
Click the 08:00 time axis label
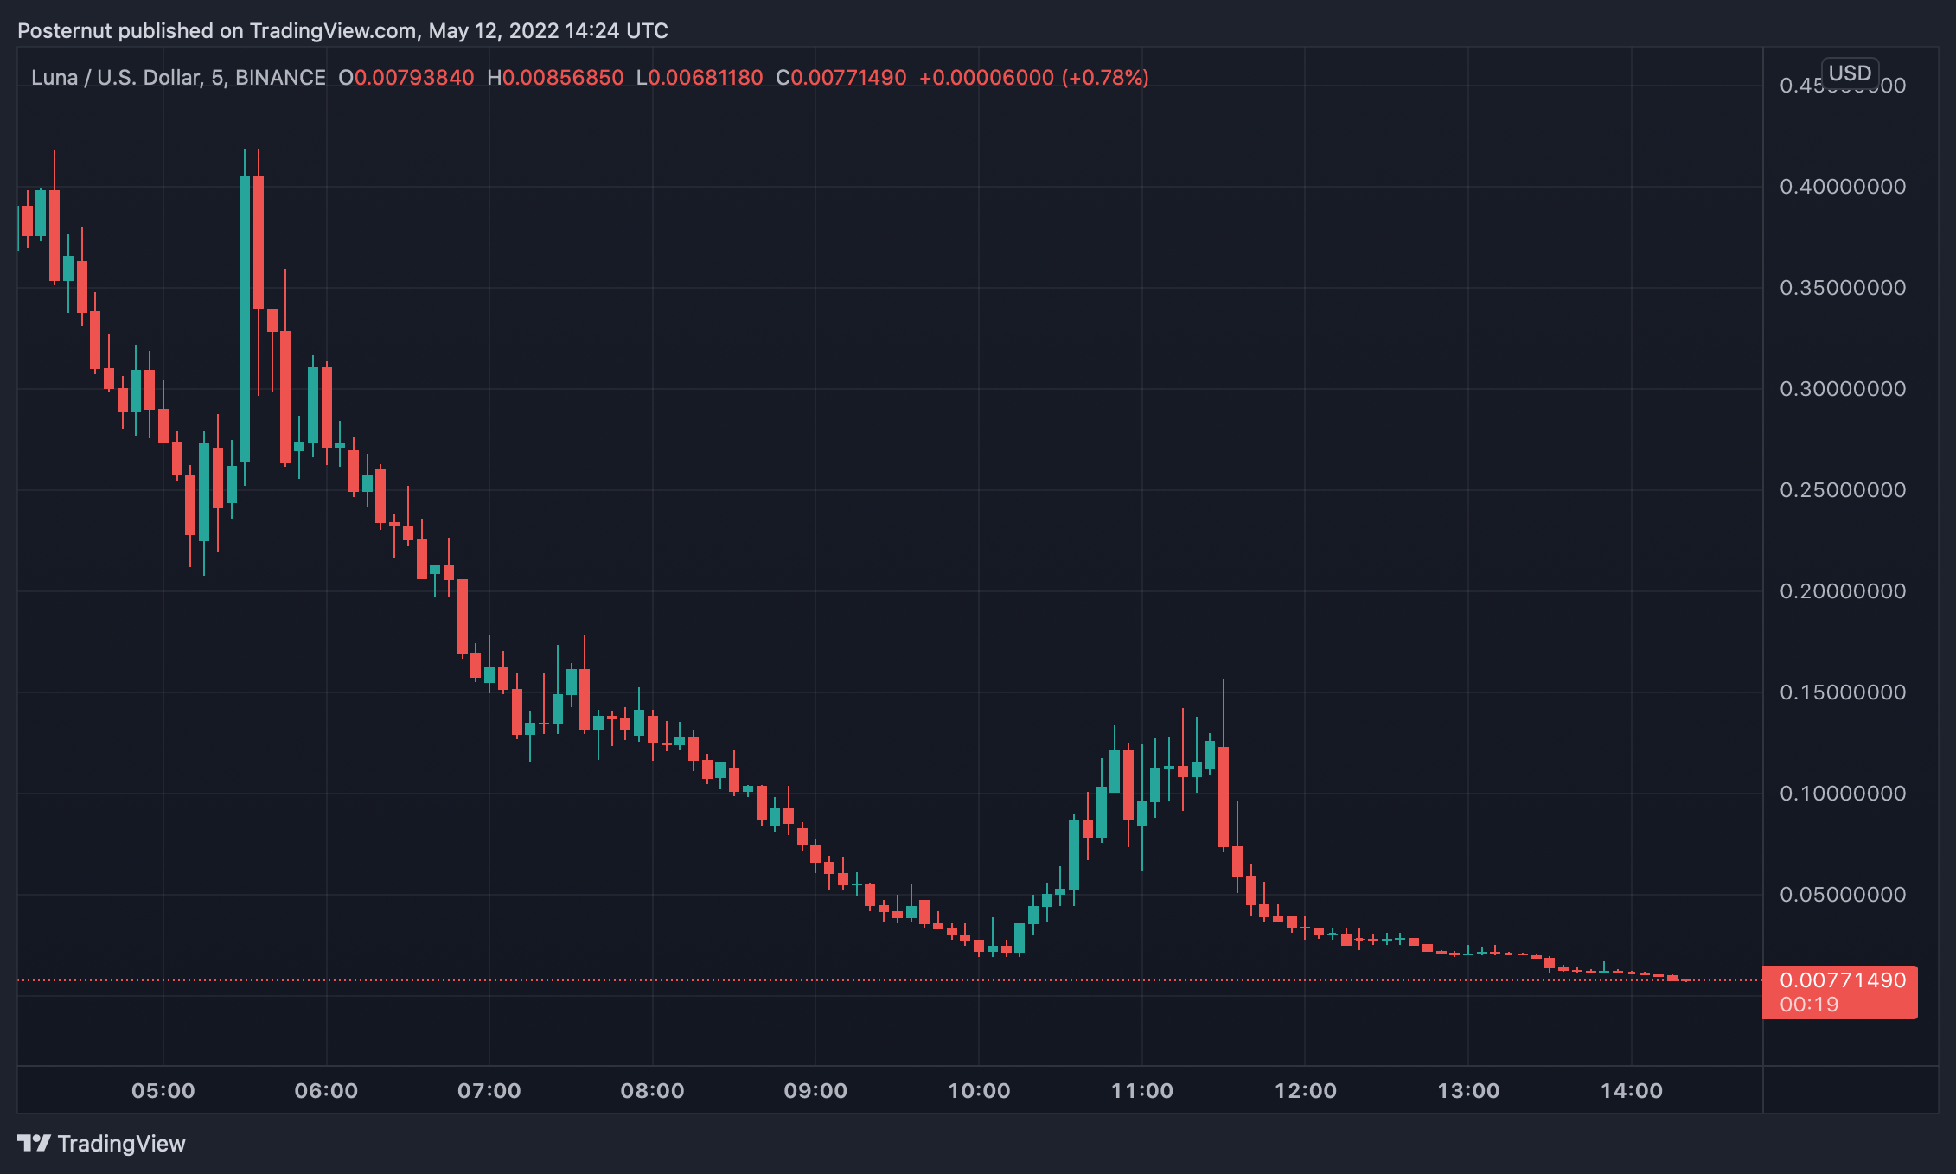(x=653, y=1090)
